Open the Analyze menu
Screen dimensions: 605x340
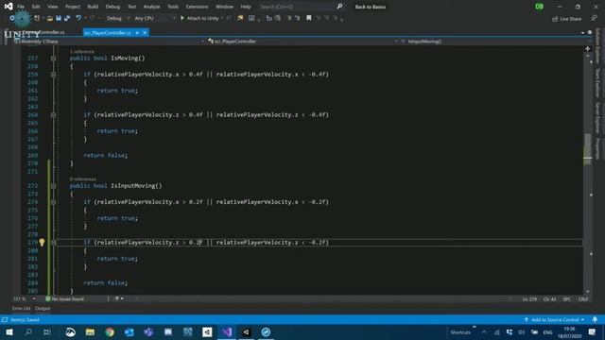click(x=151, y=7)
